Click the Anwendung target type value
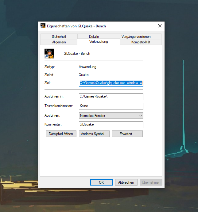 click(87, 67)
